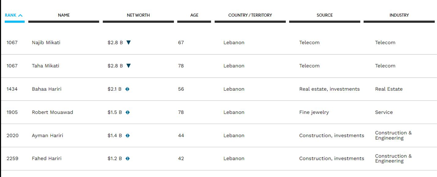
Task: Select the Bahaa Hariri name entry
Action: coord(47,89)
